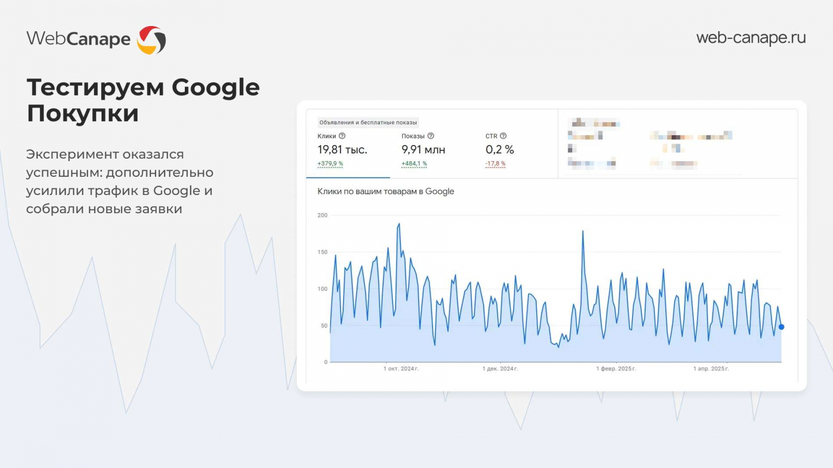This screenshot has height=468, width=833.
Task: Click the '19,81 тыс.' clicks value
Action: coord(343,150)
